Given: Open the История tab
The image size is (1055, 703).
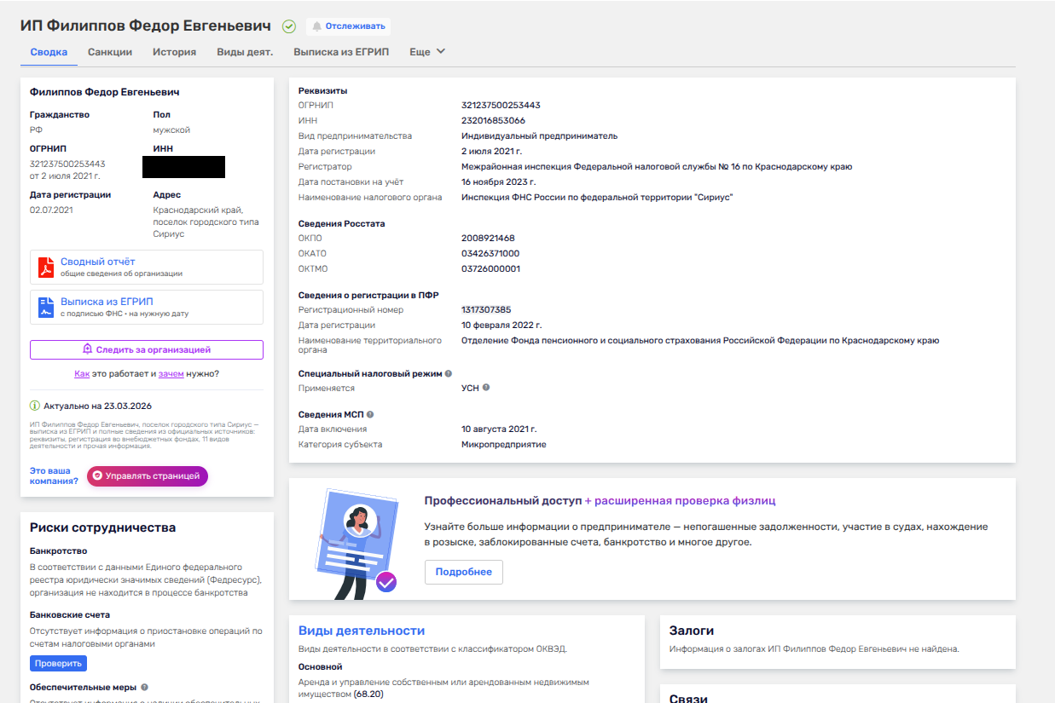Looking at the screenshot, I should 174,52.
